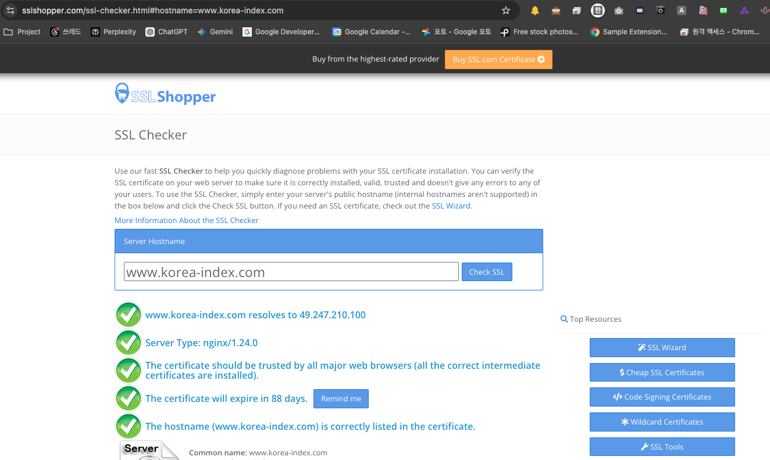Viewport: 770px width, 460px height.
Task: Open the gray letter A extension
Action: [x=682, y=10]
